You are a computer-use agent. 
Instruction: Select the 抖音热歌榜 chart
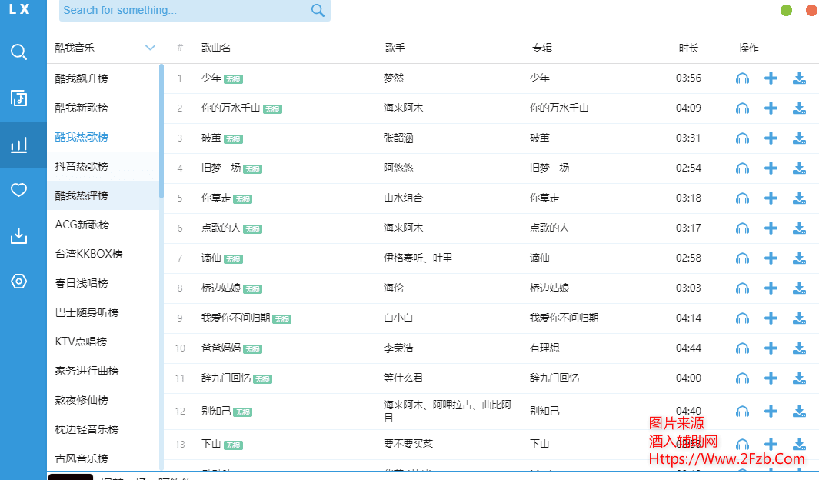82,166
